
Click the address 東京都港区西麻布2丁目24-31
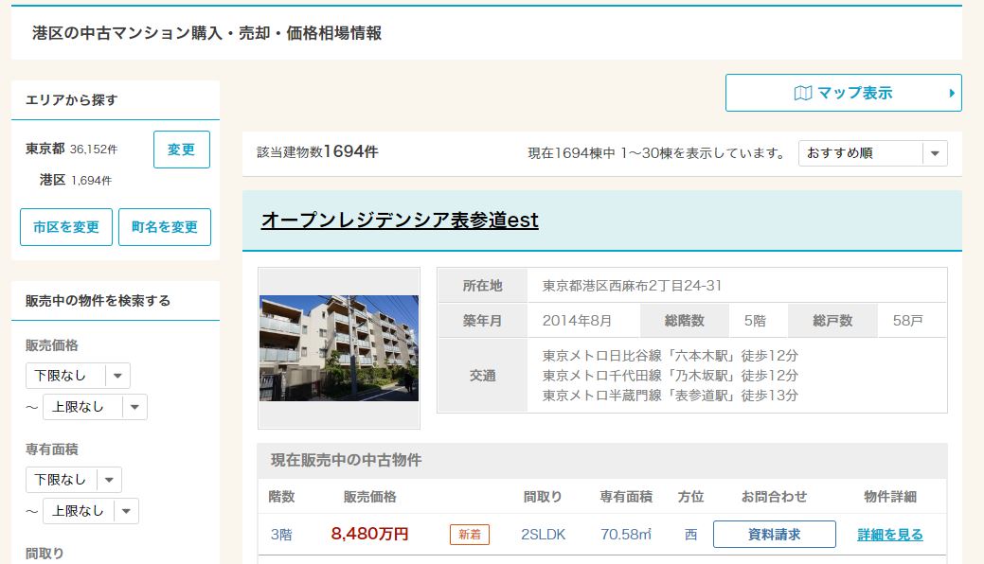pyautogui.click(x=632, y=286)
